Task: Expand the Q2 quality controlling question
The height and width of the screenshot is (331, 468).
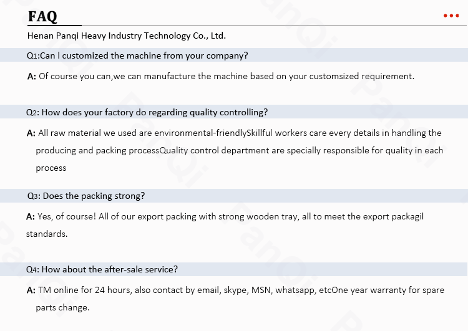Action: tap(147, 113)
